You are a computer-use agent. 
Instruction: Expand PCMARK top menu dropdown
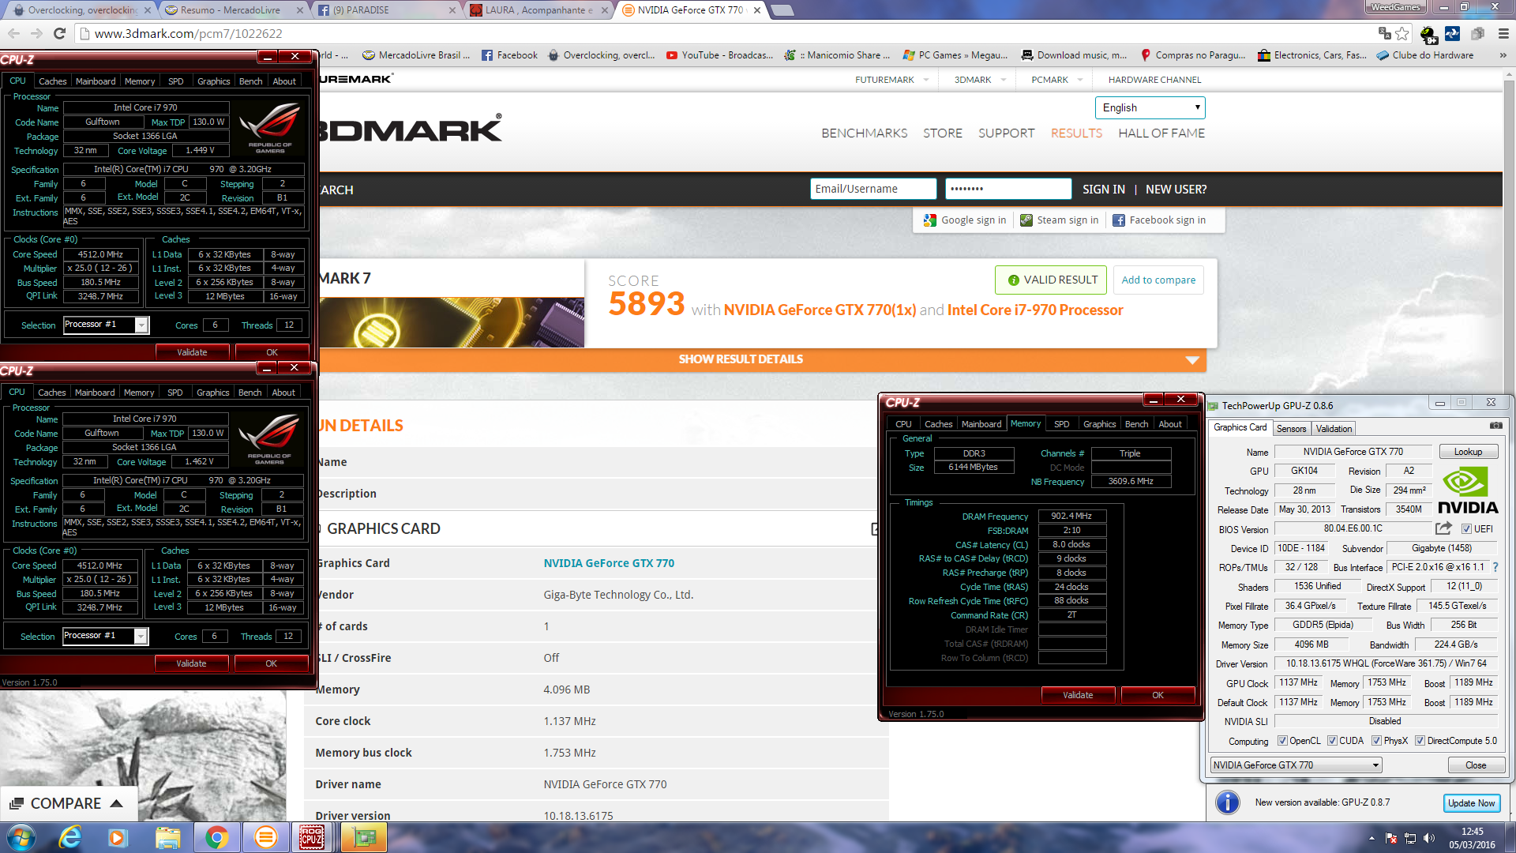coord(1081,80)
